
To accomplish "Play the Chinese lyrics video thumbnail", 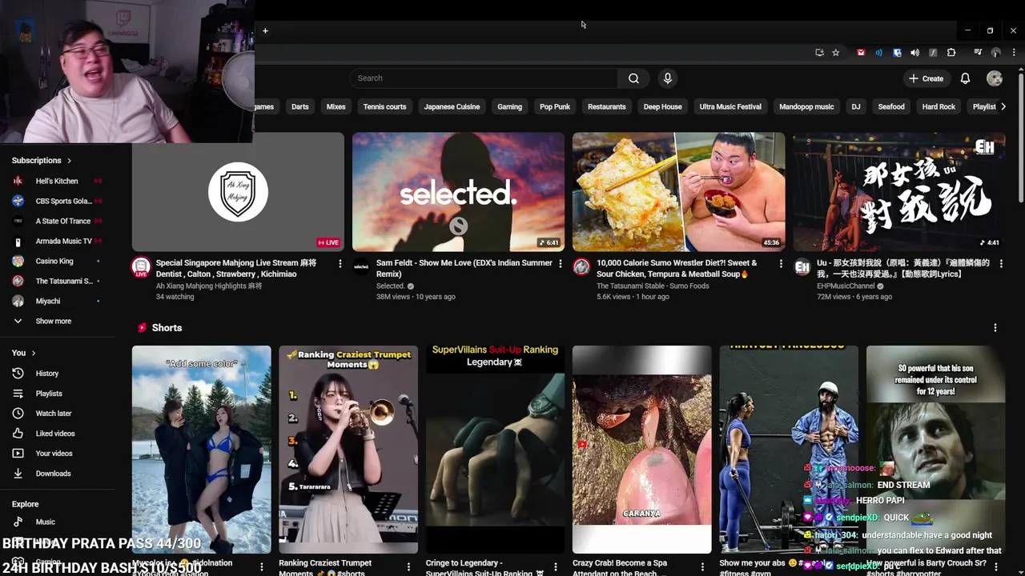I will [x=898, y=192].
